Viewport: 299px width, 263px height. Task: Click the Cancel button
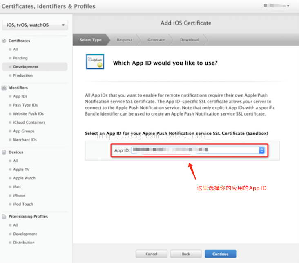(152, 254)
